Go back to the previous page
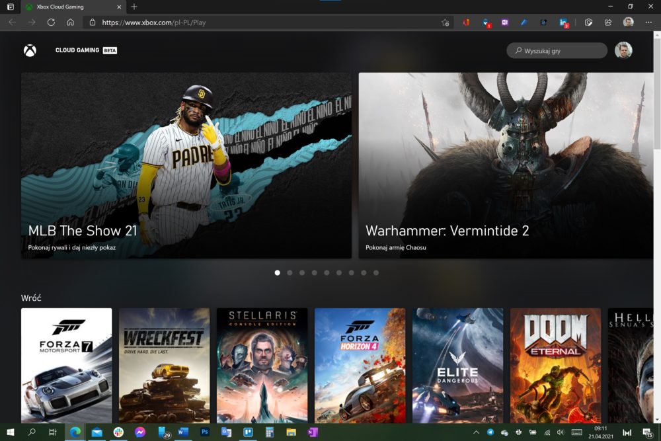Screen dimensions: 661x441 tap(13, 22)
